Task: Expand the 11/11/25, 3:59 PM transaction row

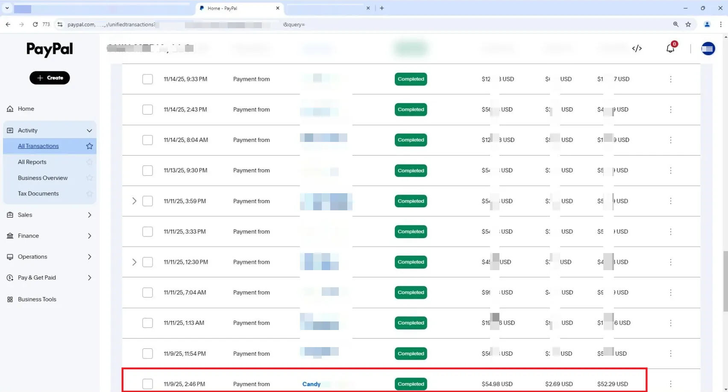Action: tap(134, 201)
